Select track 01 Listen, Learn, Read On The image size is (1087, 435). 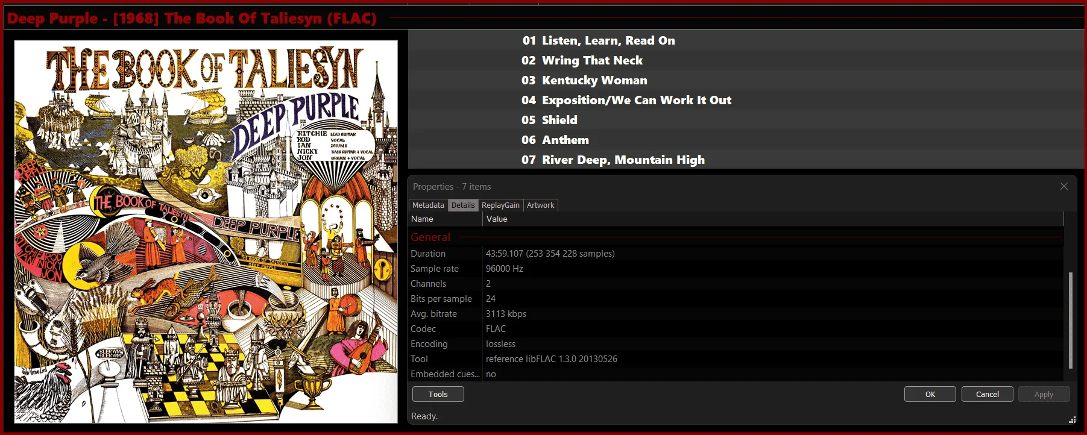[x=746, y=40]
